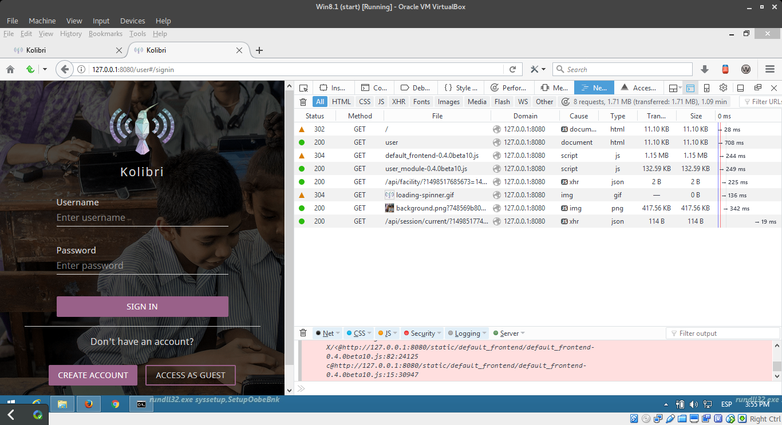Click the red extension icon in toolbar

[725, 69]
